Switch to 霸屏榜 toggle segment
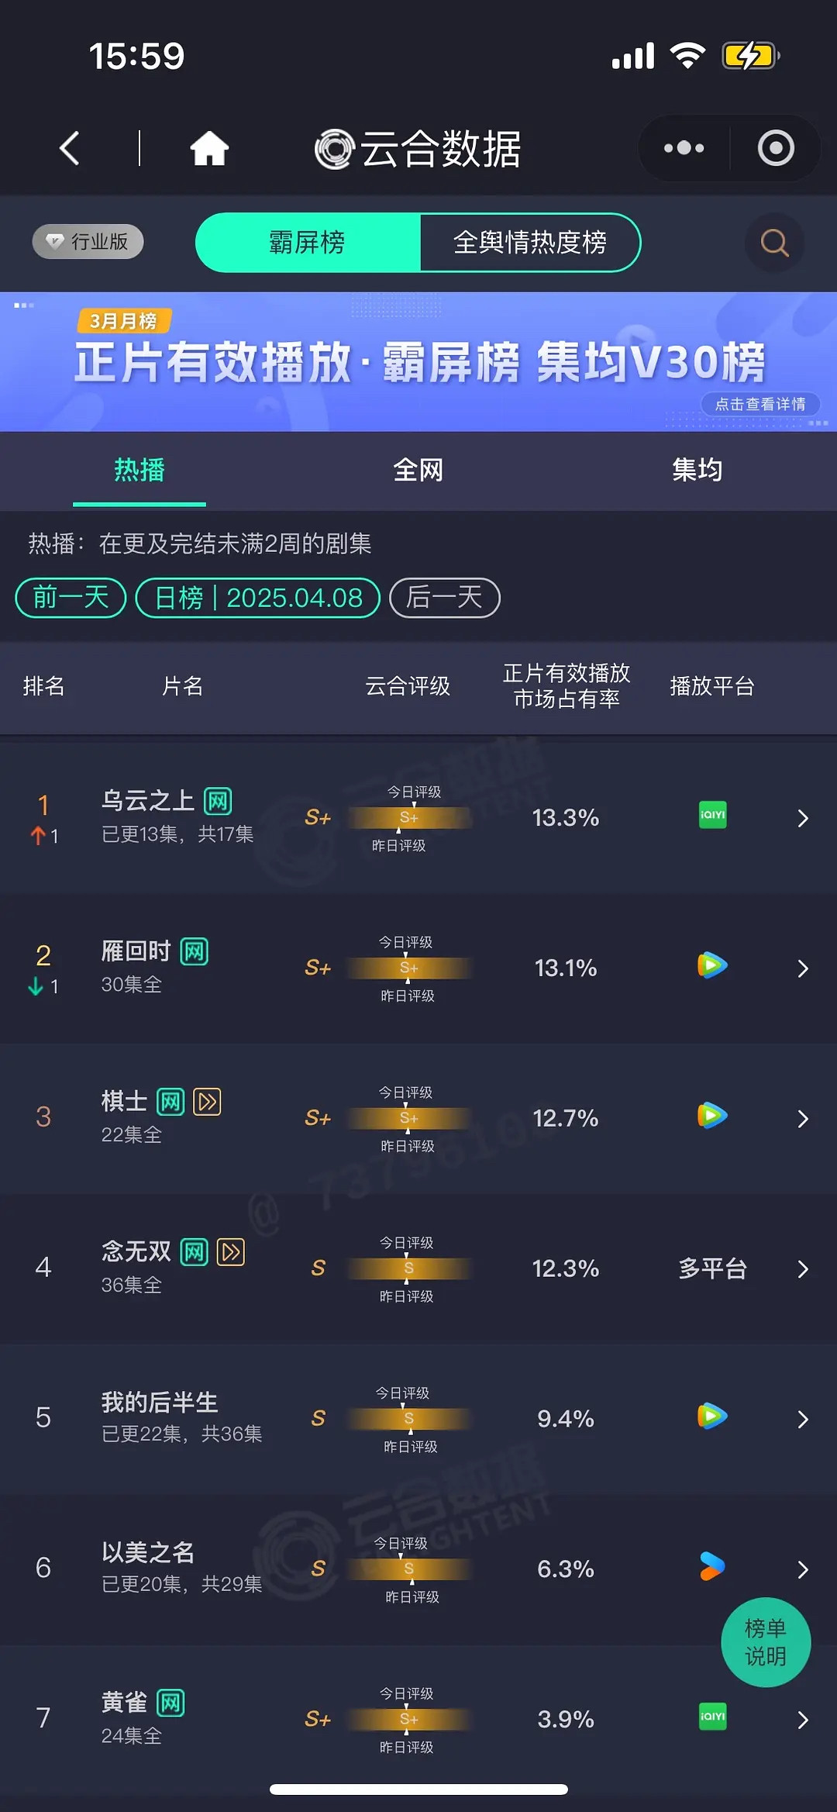 (308, 243)
